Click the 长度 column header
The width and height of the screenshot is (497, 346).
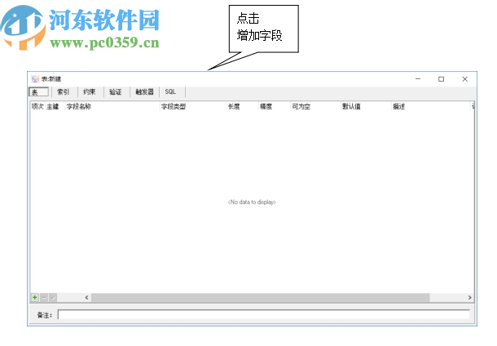(243, 106)
